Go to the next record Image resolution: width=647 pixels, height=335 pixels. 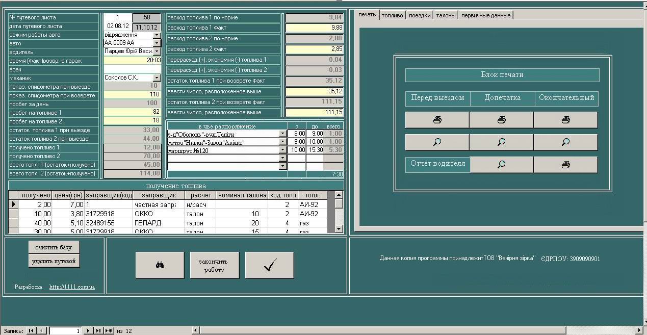[88, 331]
